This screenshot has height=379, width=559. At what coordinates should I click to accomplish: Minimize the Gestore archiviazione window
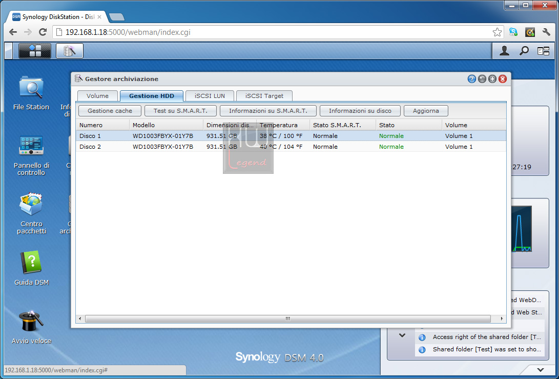[482, 79]
